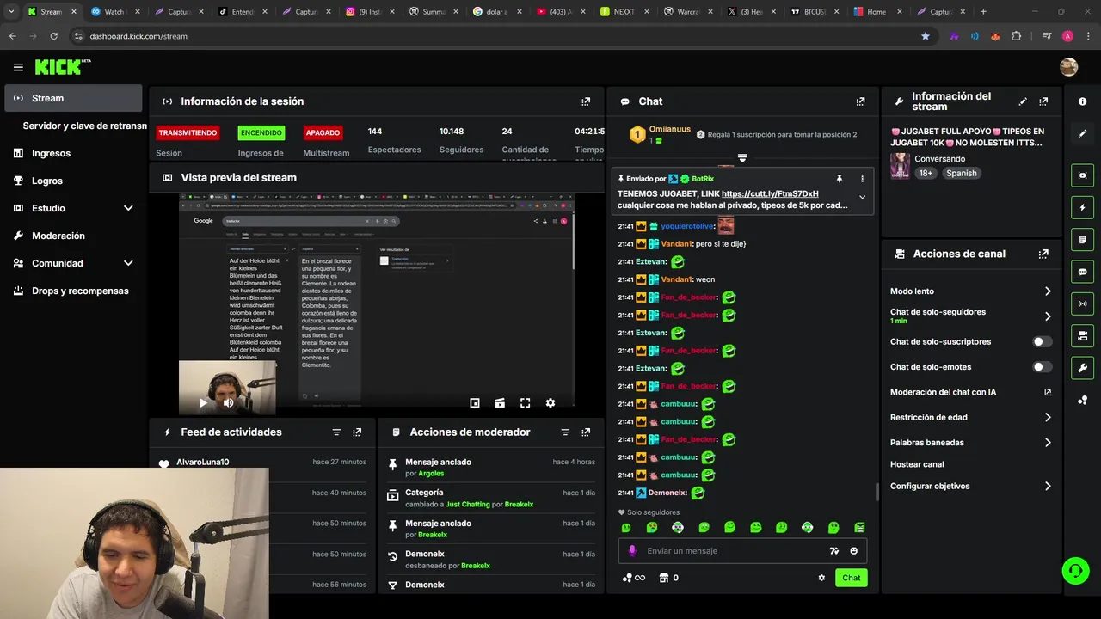
Task: Click the purple microphone in chat input
Action: tap(632, 551)
